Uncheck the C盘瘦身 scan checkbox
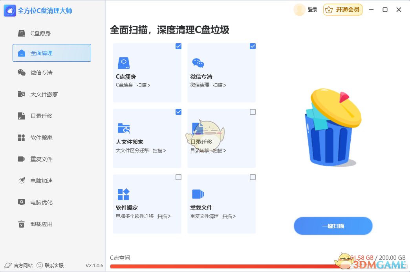410x272 pixels. tap(179, 46)
